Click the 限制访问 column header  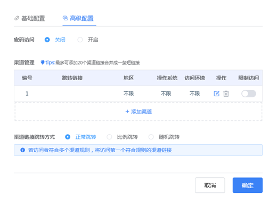(249, 78)
